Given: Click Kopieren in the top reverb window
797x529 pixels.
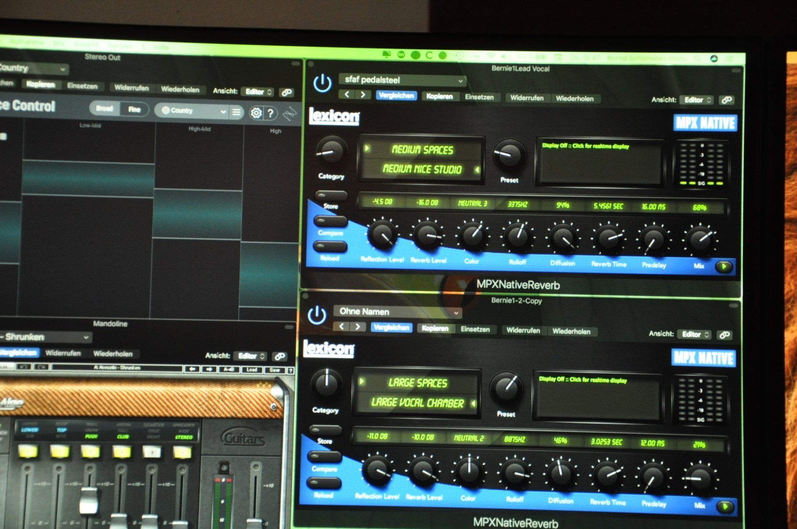Looking at the screenshot, I should point(439,96).
